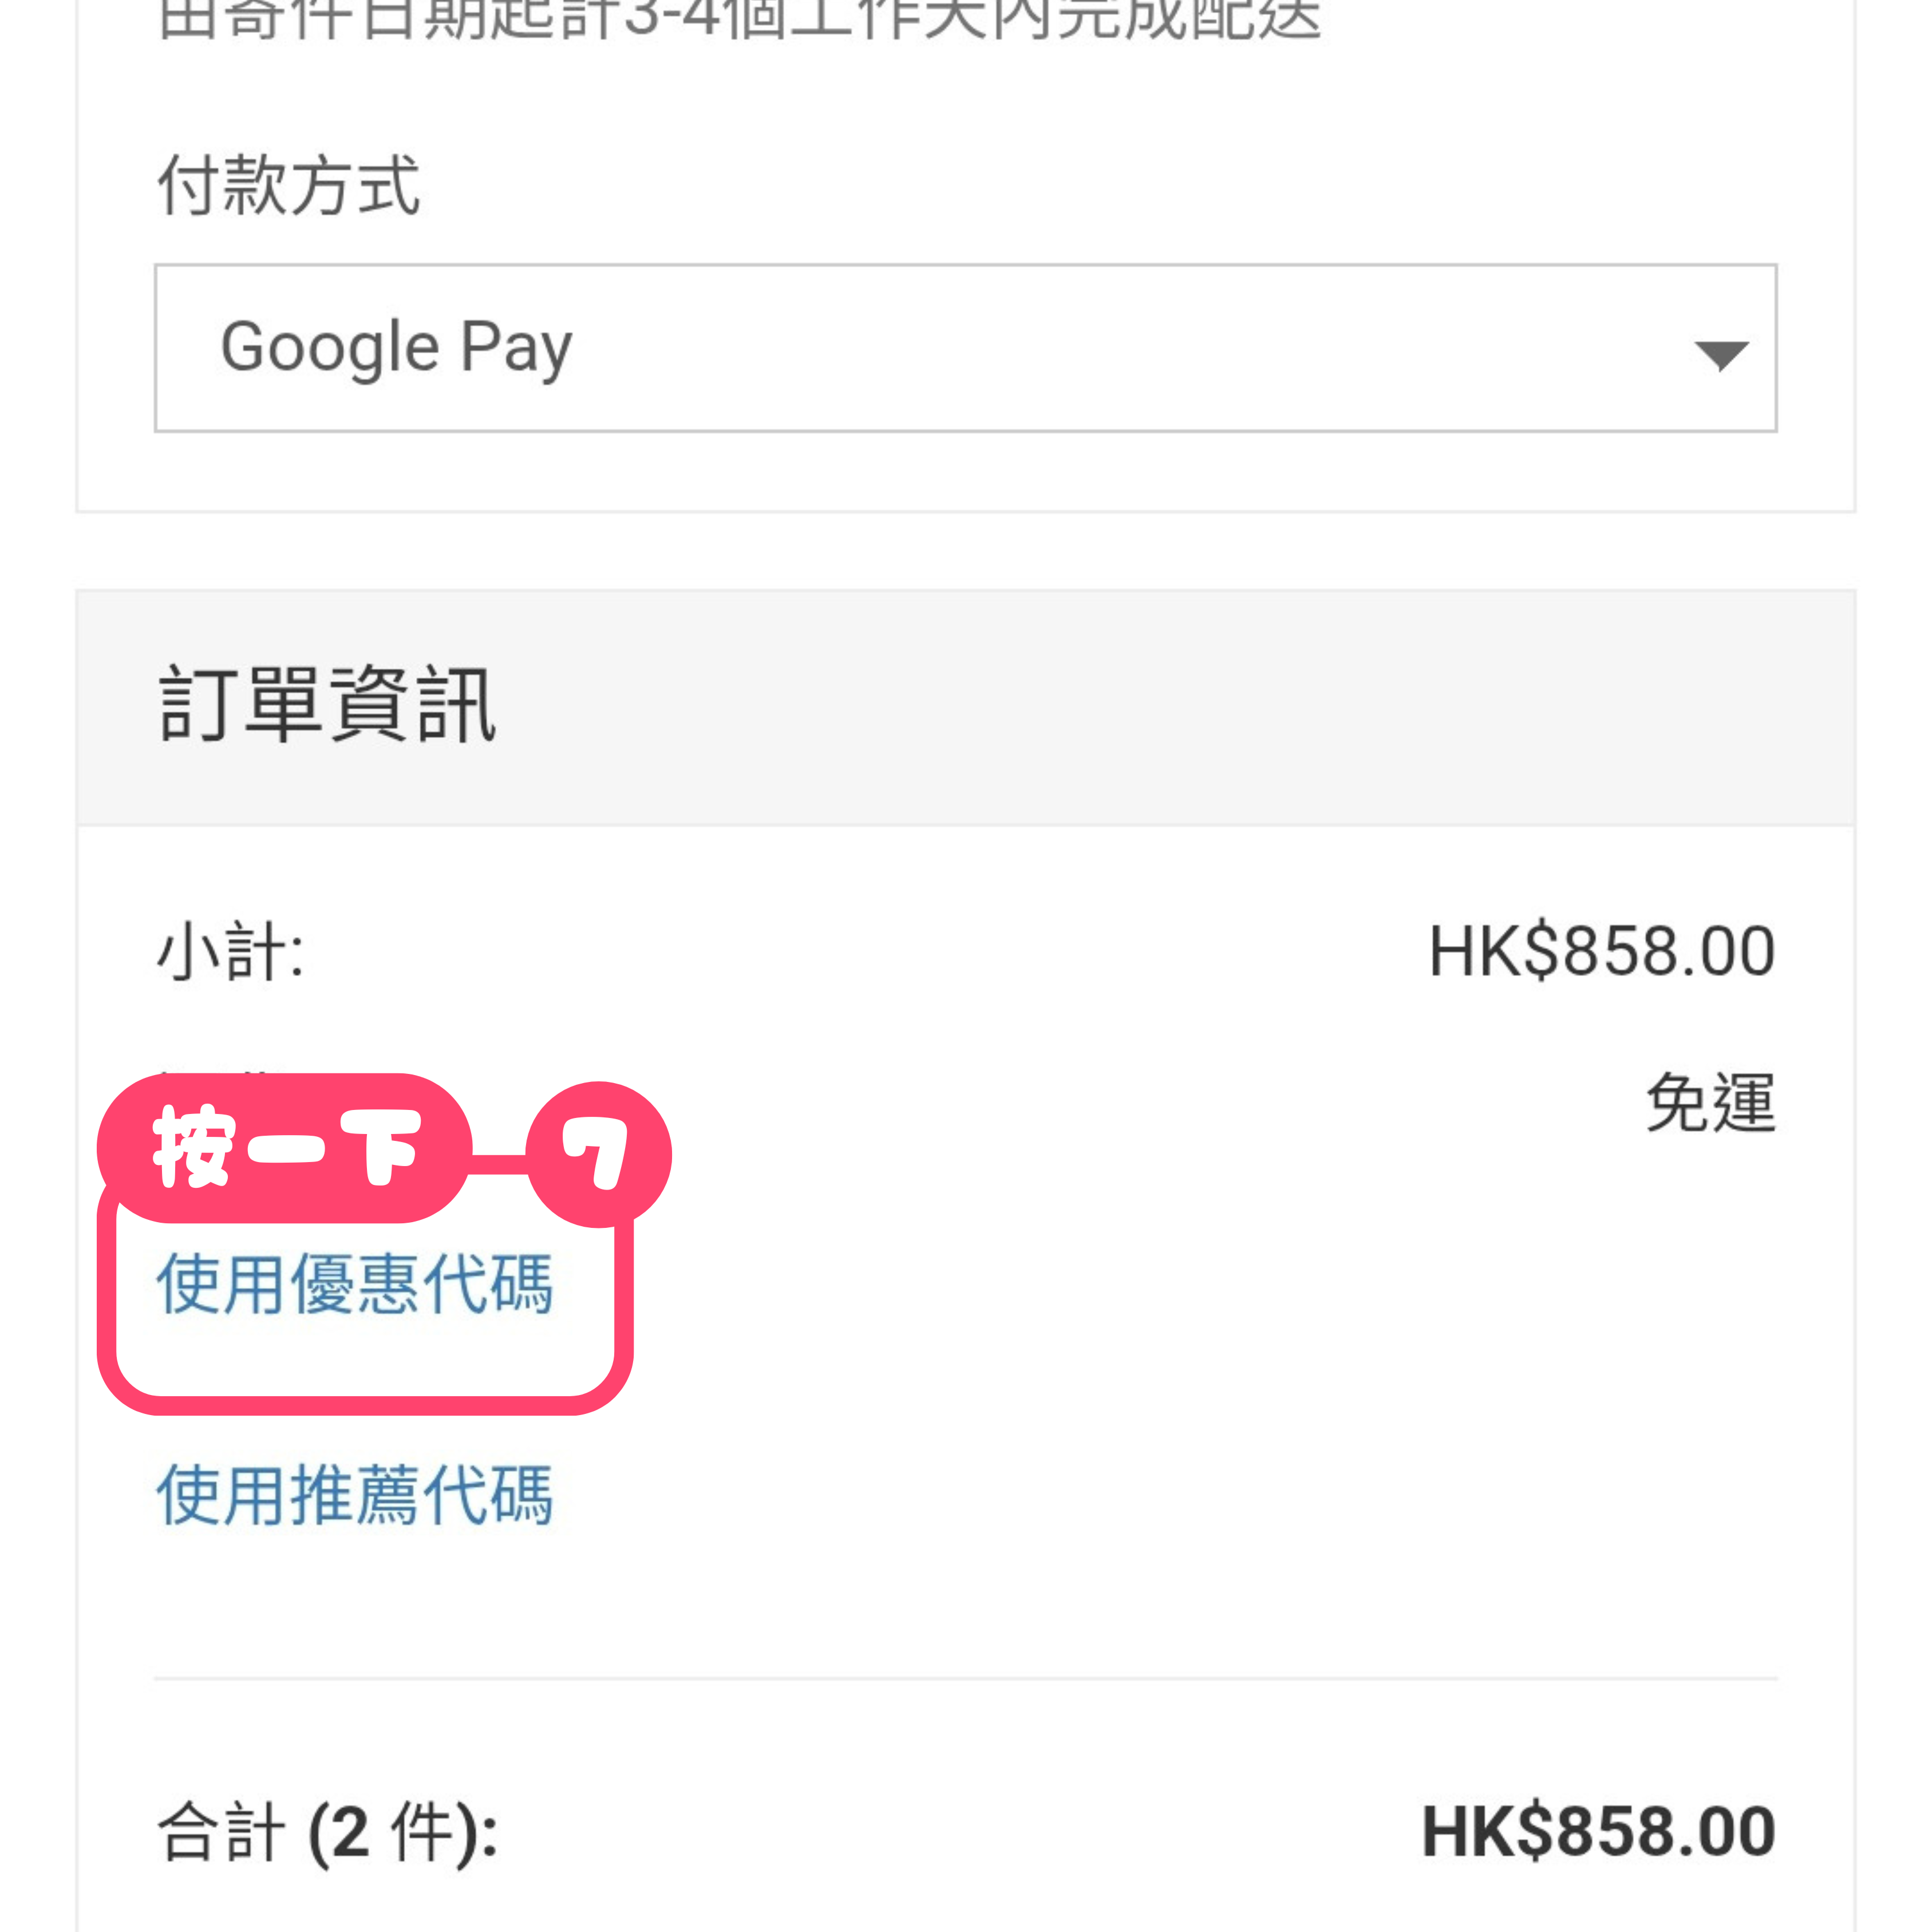This screenshot has height=1932, width=1932.
Task: Click the pink 按一下 annotation badge
Action: (284, 1147)
